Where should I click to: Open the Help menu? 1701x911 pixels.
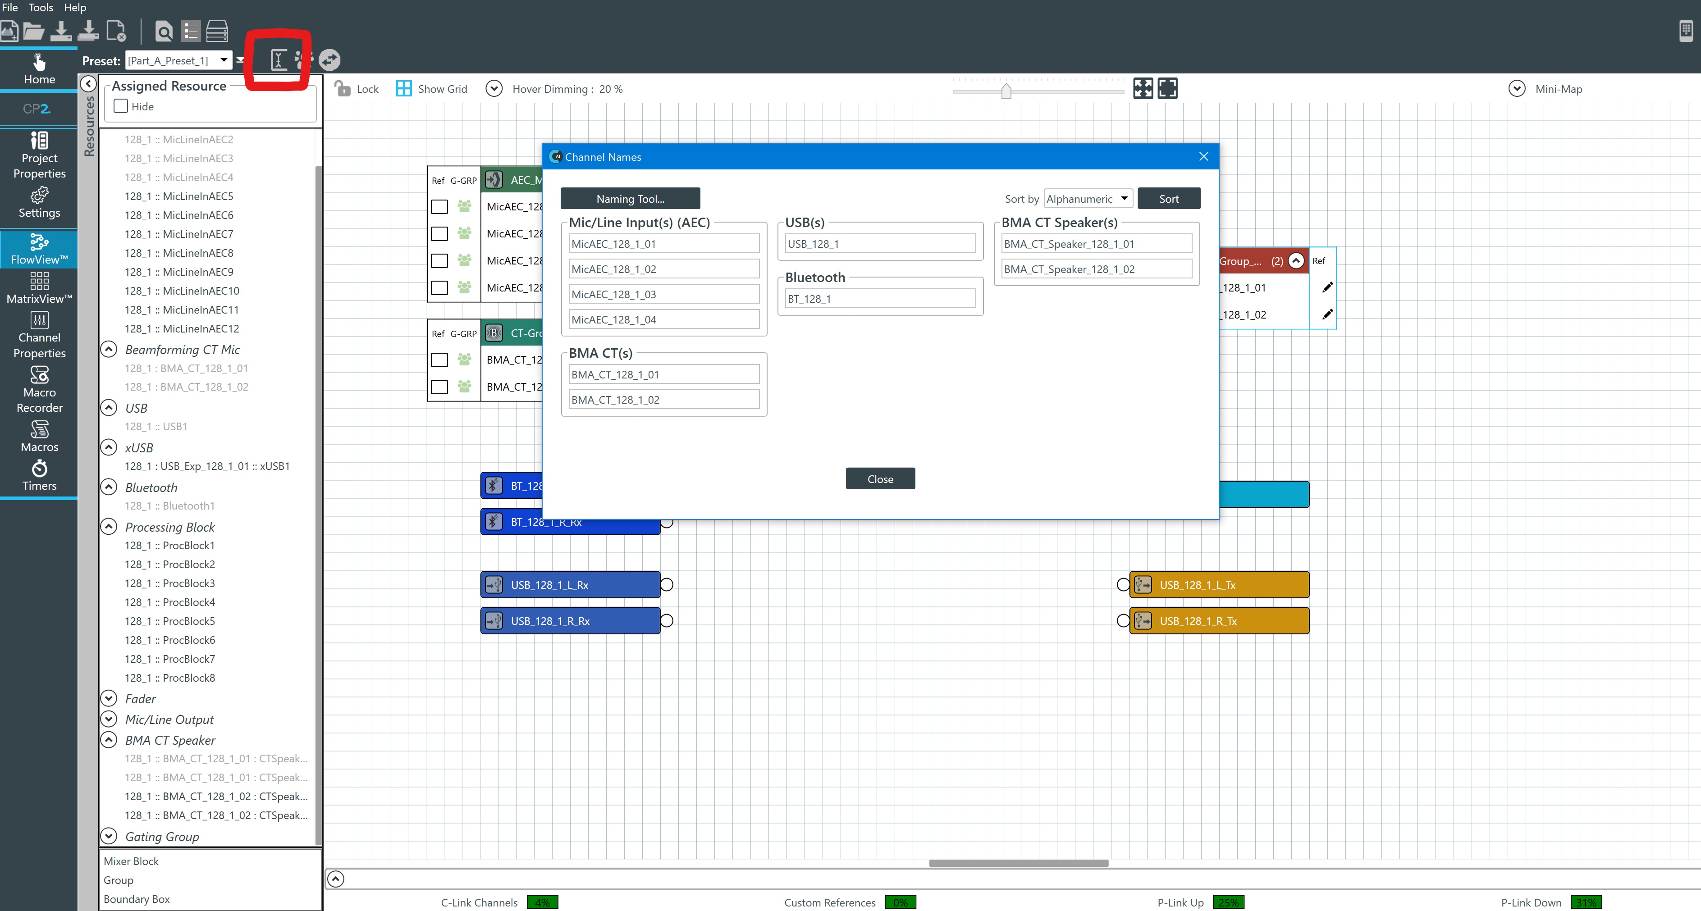[x=75, y=7]
